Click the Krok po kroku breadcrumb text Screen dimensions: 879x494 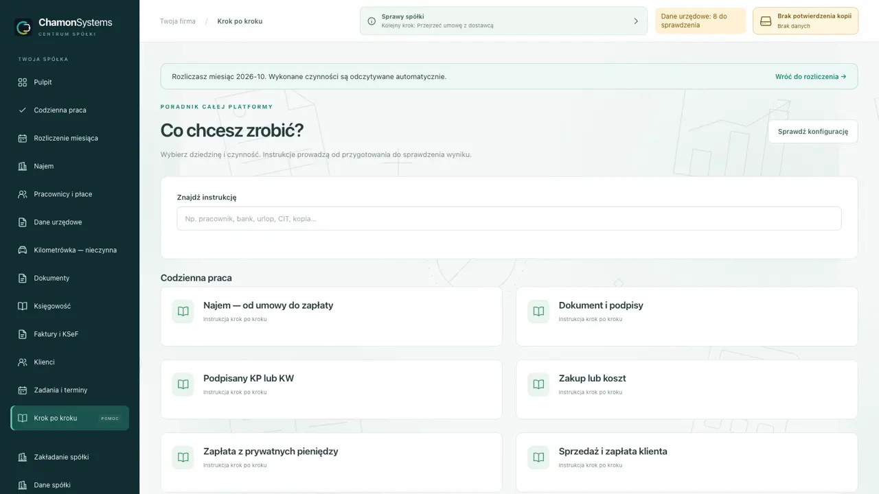(240, 21)
